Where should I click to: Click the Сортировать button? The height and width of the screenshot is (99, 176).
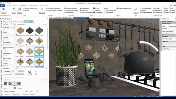7,71
